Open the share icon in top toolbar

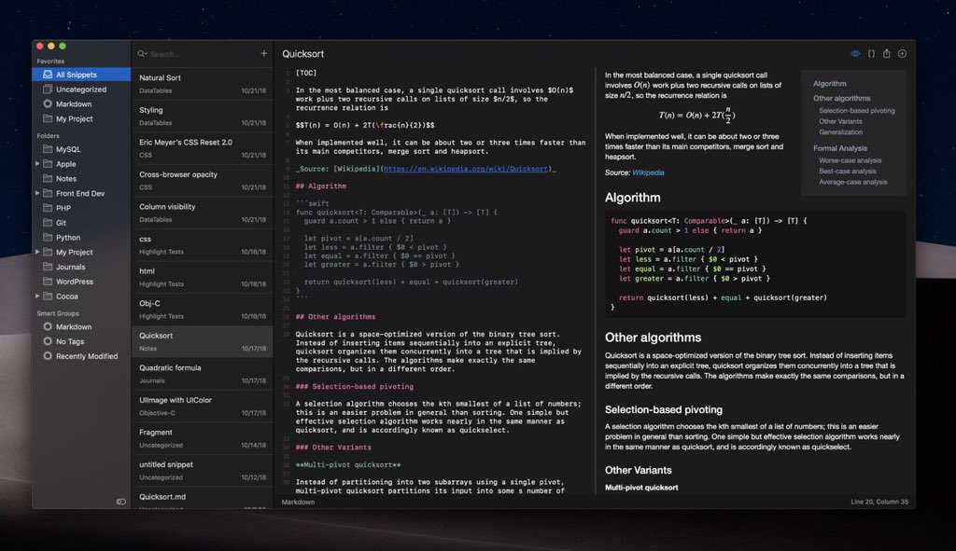click(887, 53)
